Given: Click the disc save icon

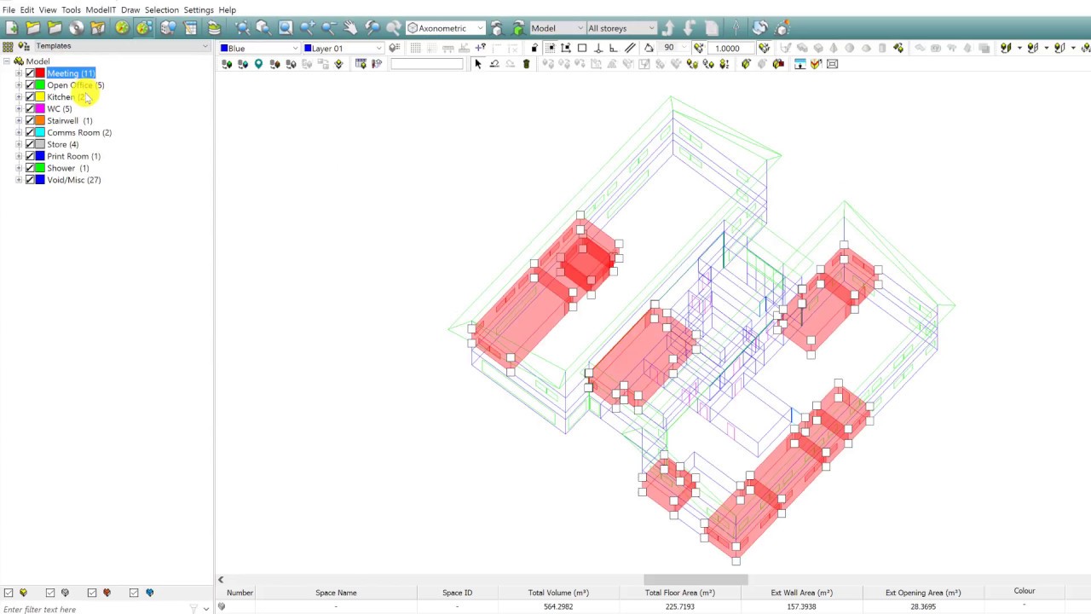Looking at the screenshot, I should [x=77, y=28].
